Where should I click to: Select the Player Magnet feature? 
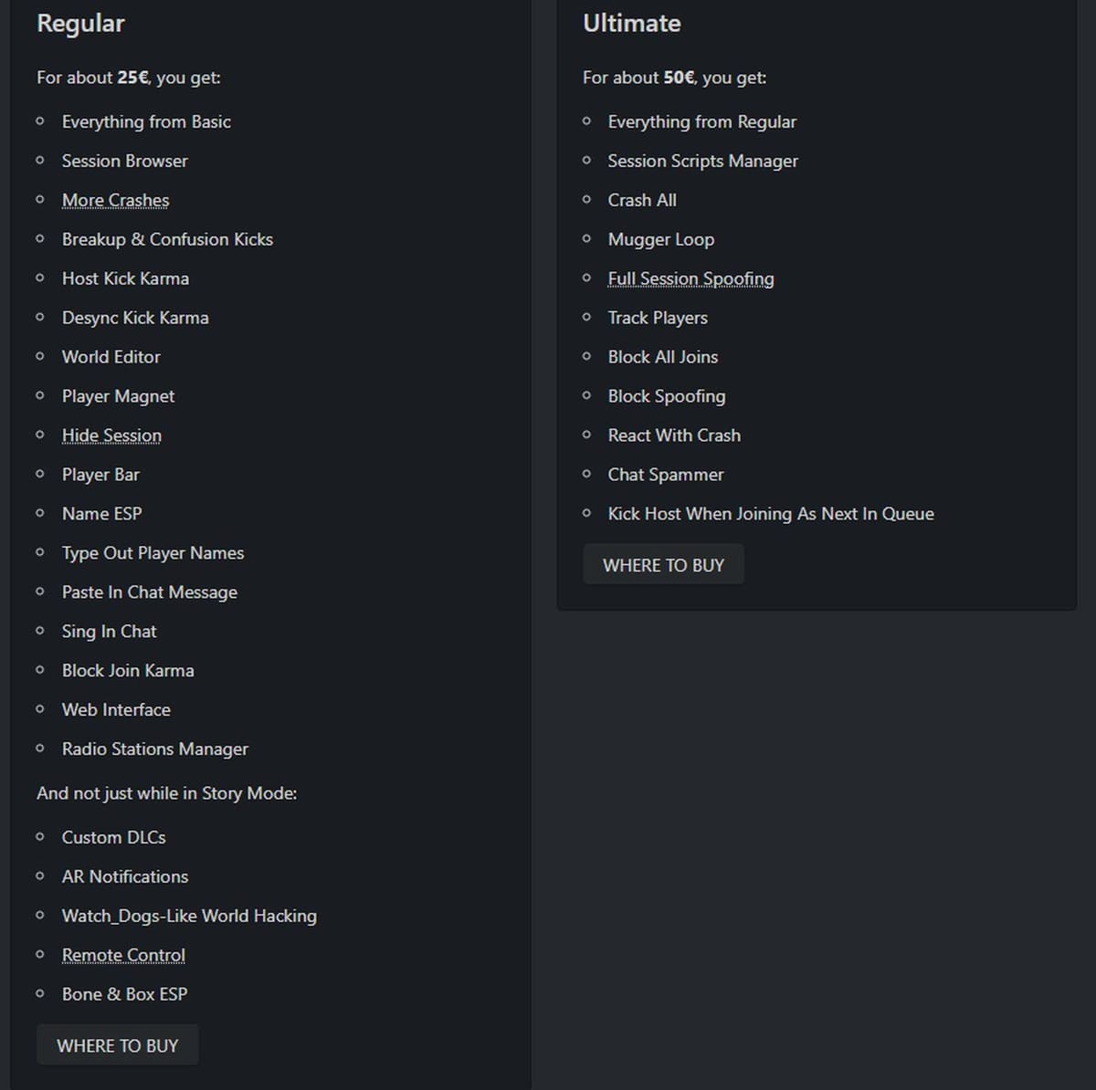[x=118, y=396]
